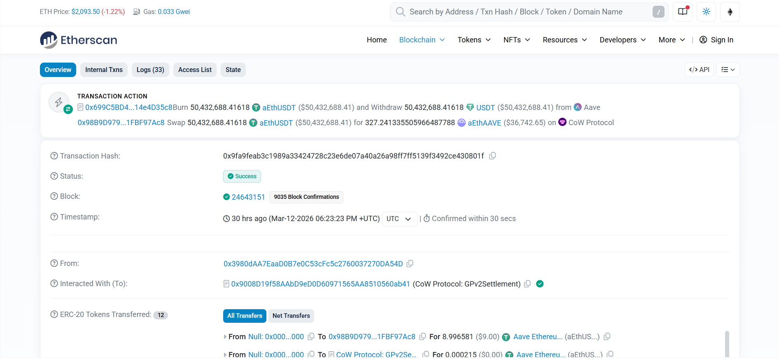Click the Interacted With help icon
Screen dimensions: 779x359
pyautogui.click(x=54, y=283)
